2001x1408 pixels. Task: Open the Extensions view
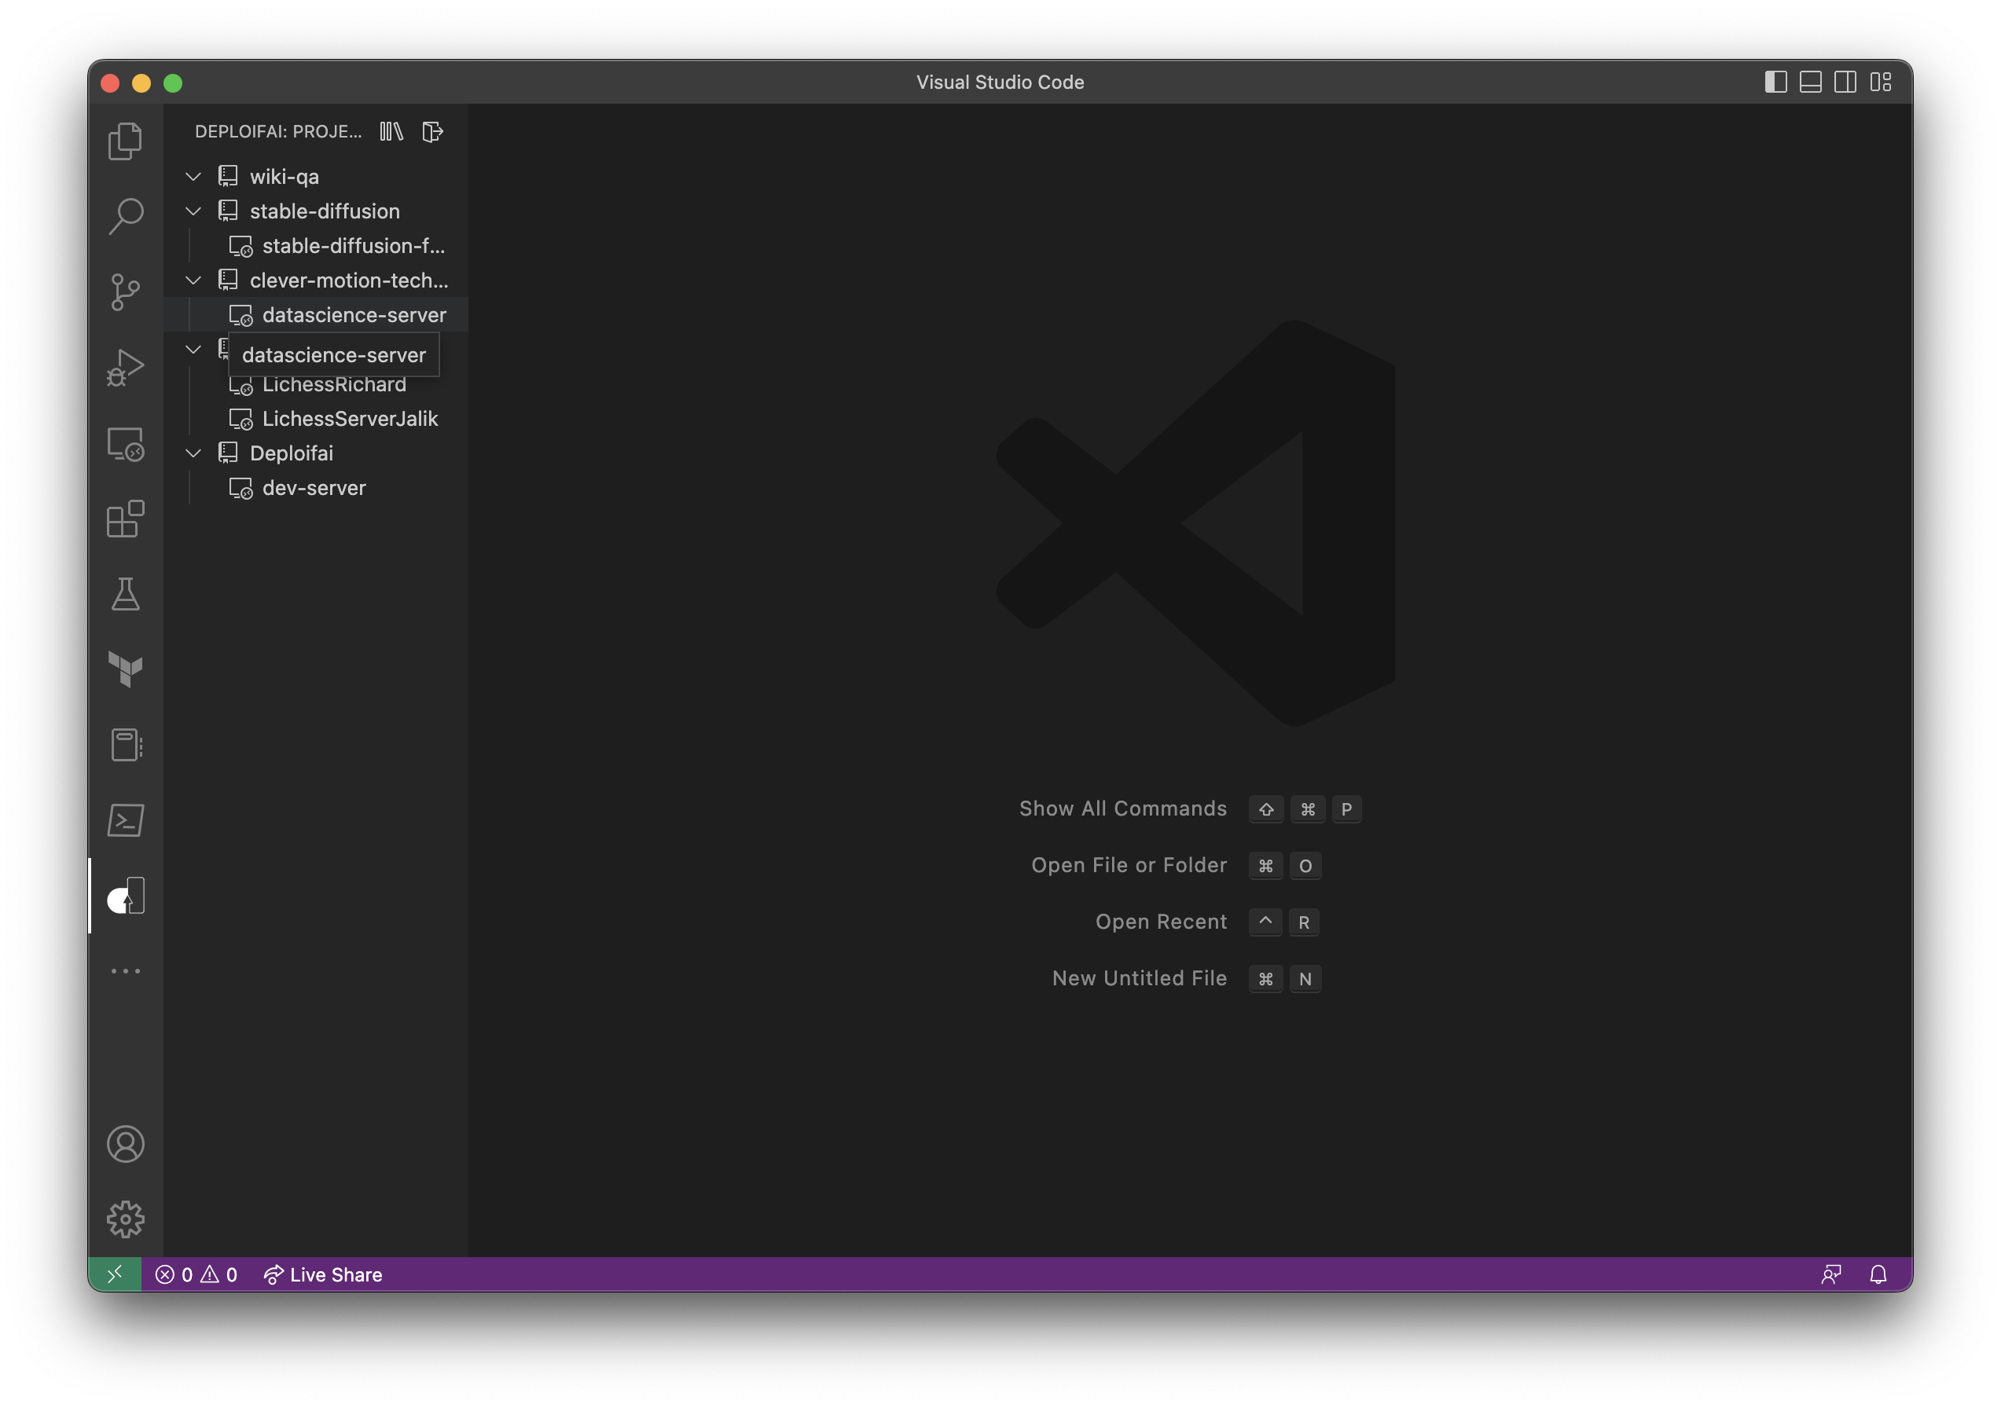126,519
